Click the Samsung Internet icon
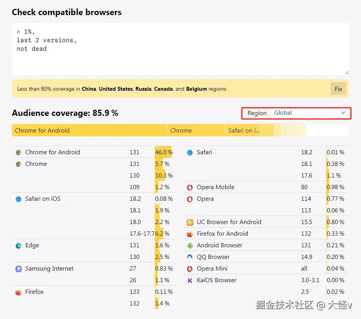Viewport: 361px width, 319px height. pos(19,269)
